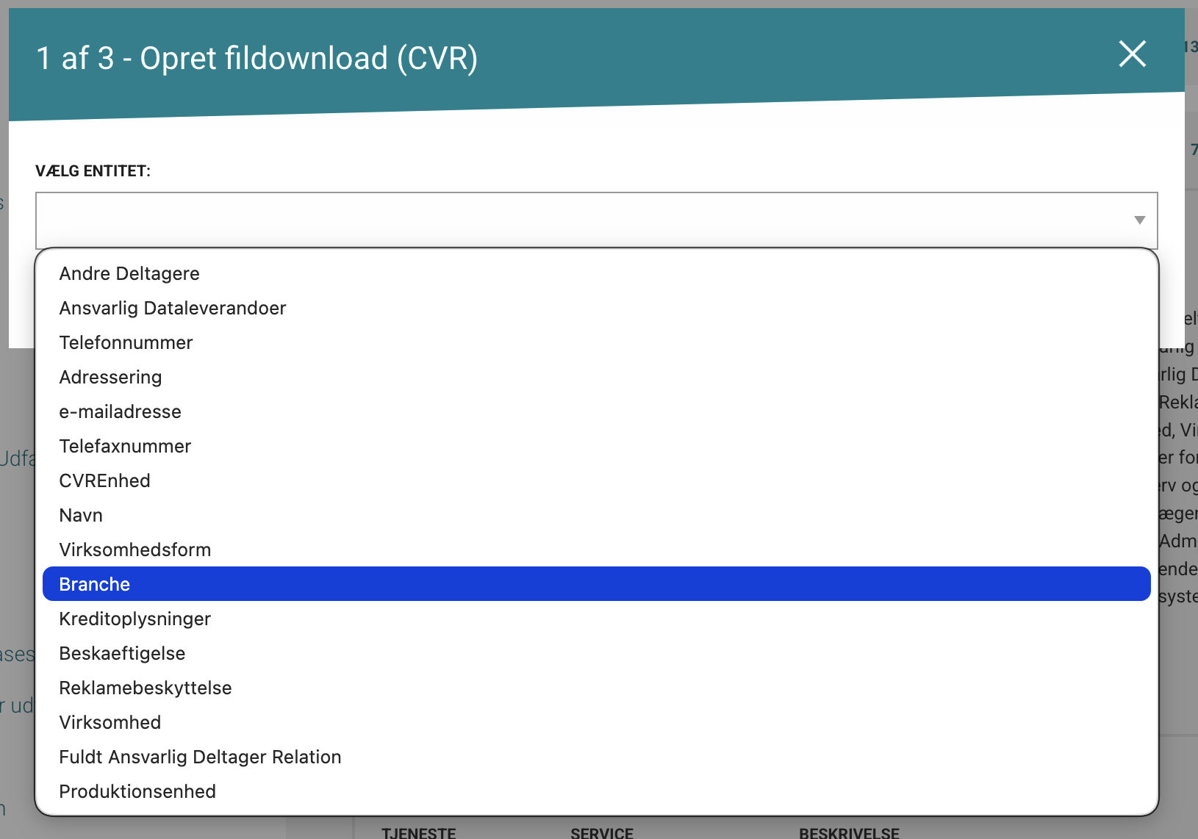Screen dimensions: 1198x839
Task: Close the Opret fildownload dialog
Action: pyautogui.click(x=1132, y=54)
